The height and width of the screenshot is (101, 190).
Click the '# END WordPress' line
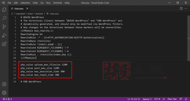click(x=31, y=82)
